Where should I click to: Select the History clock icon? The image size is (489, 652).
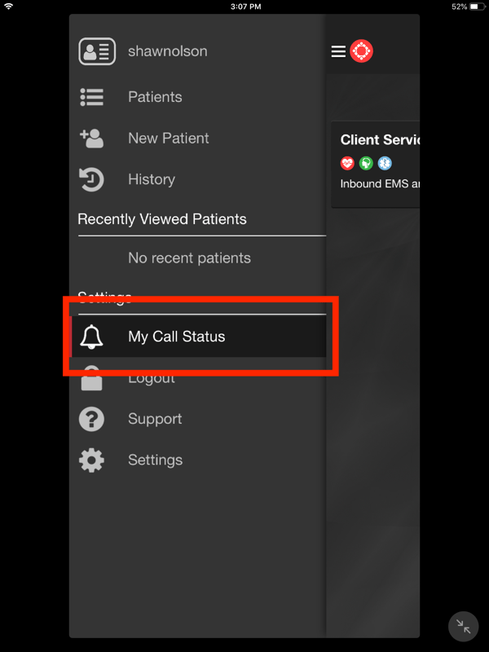coord(91,179)
